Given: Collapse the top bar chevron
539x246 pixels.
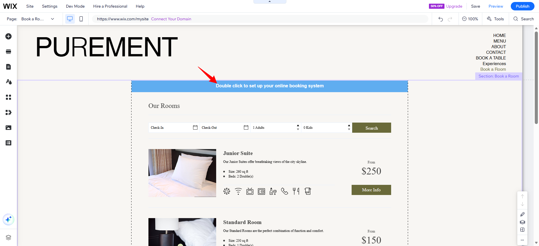Looking at the screenshot, I should (x=269, y=2).
